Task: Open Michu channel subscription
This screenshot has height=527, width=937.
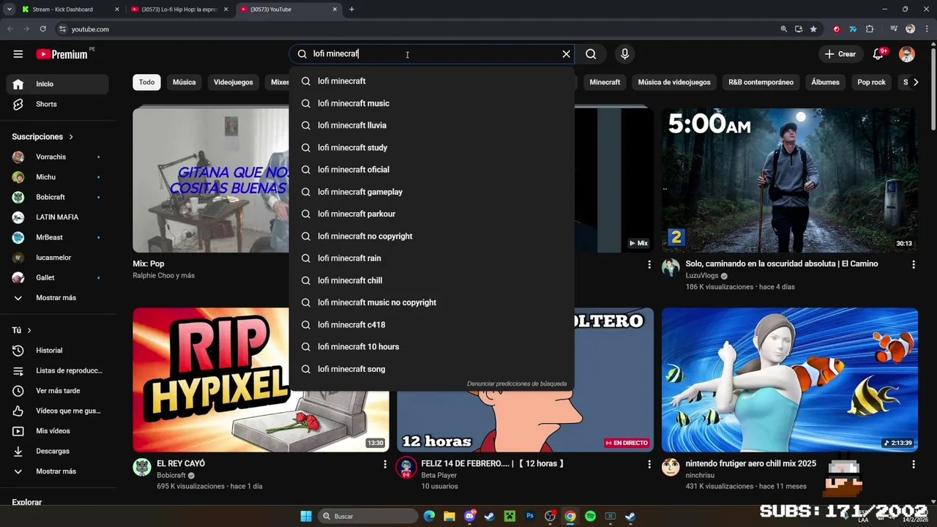Action: pyautogui.click(x=57, y=177)
